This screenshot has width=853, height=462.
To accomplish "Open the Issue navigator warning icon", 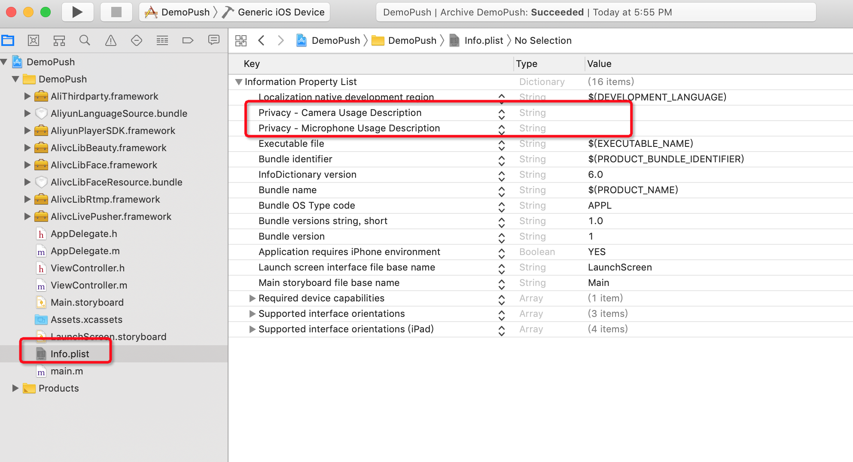I will click(111, 40).
